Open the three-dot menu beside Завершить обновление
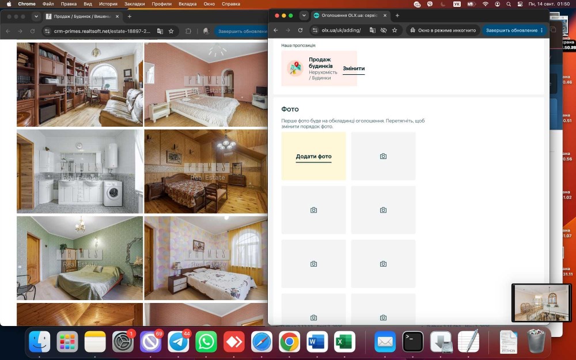This screenshot has width=576, height=360. coord(542,30)
